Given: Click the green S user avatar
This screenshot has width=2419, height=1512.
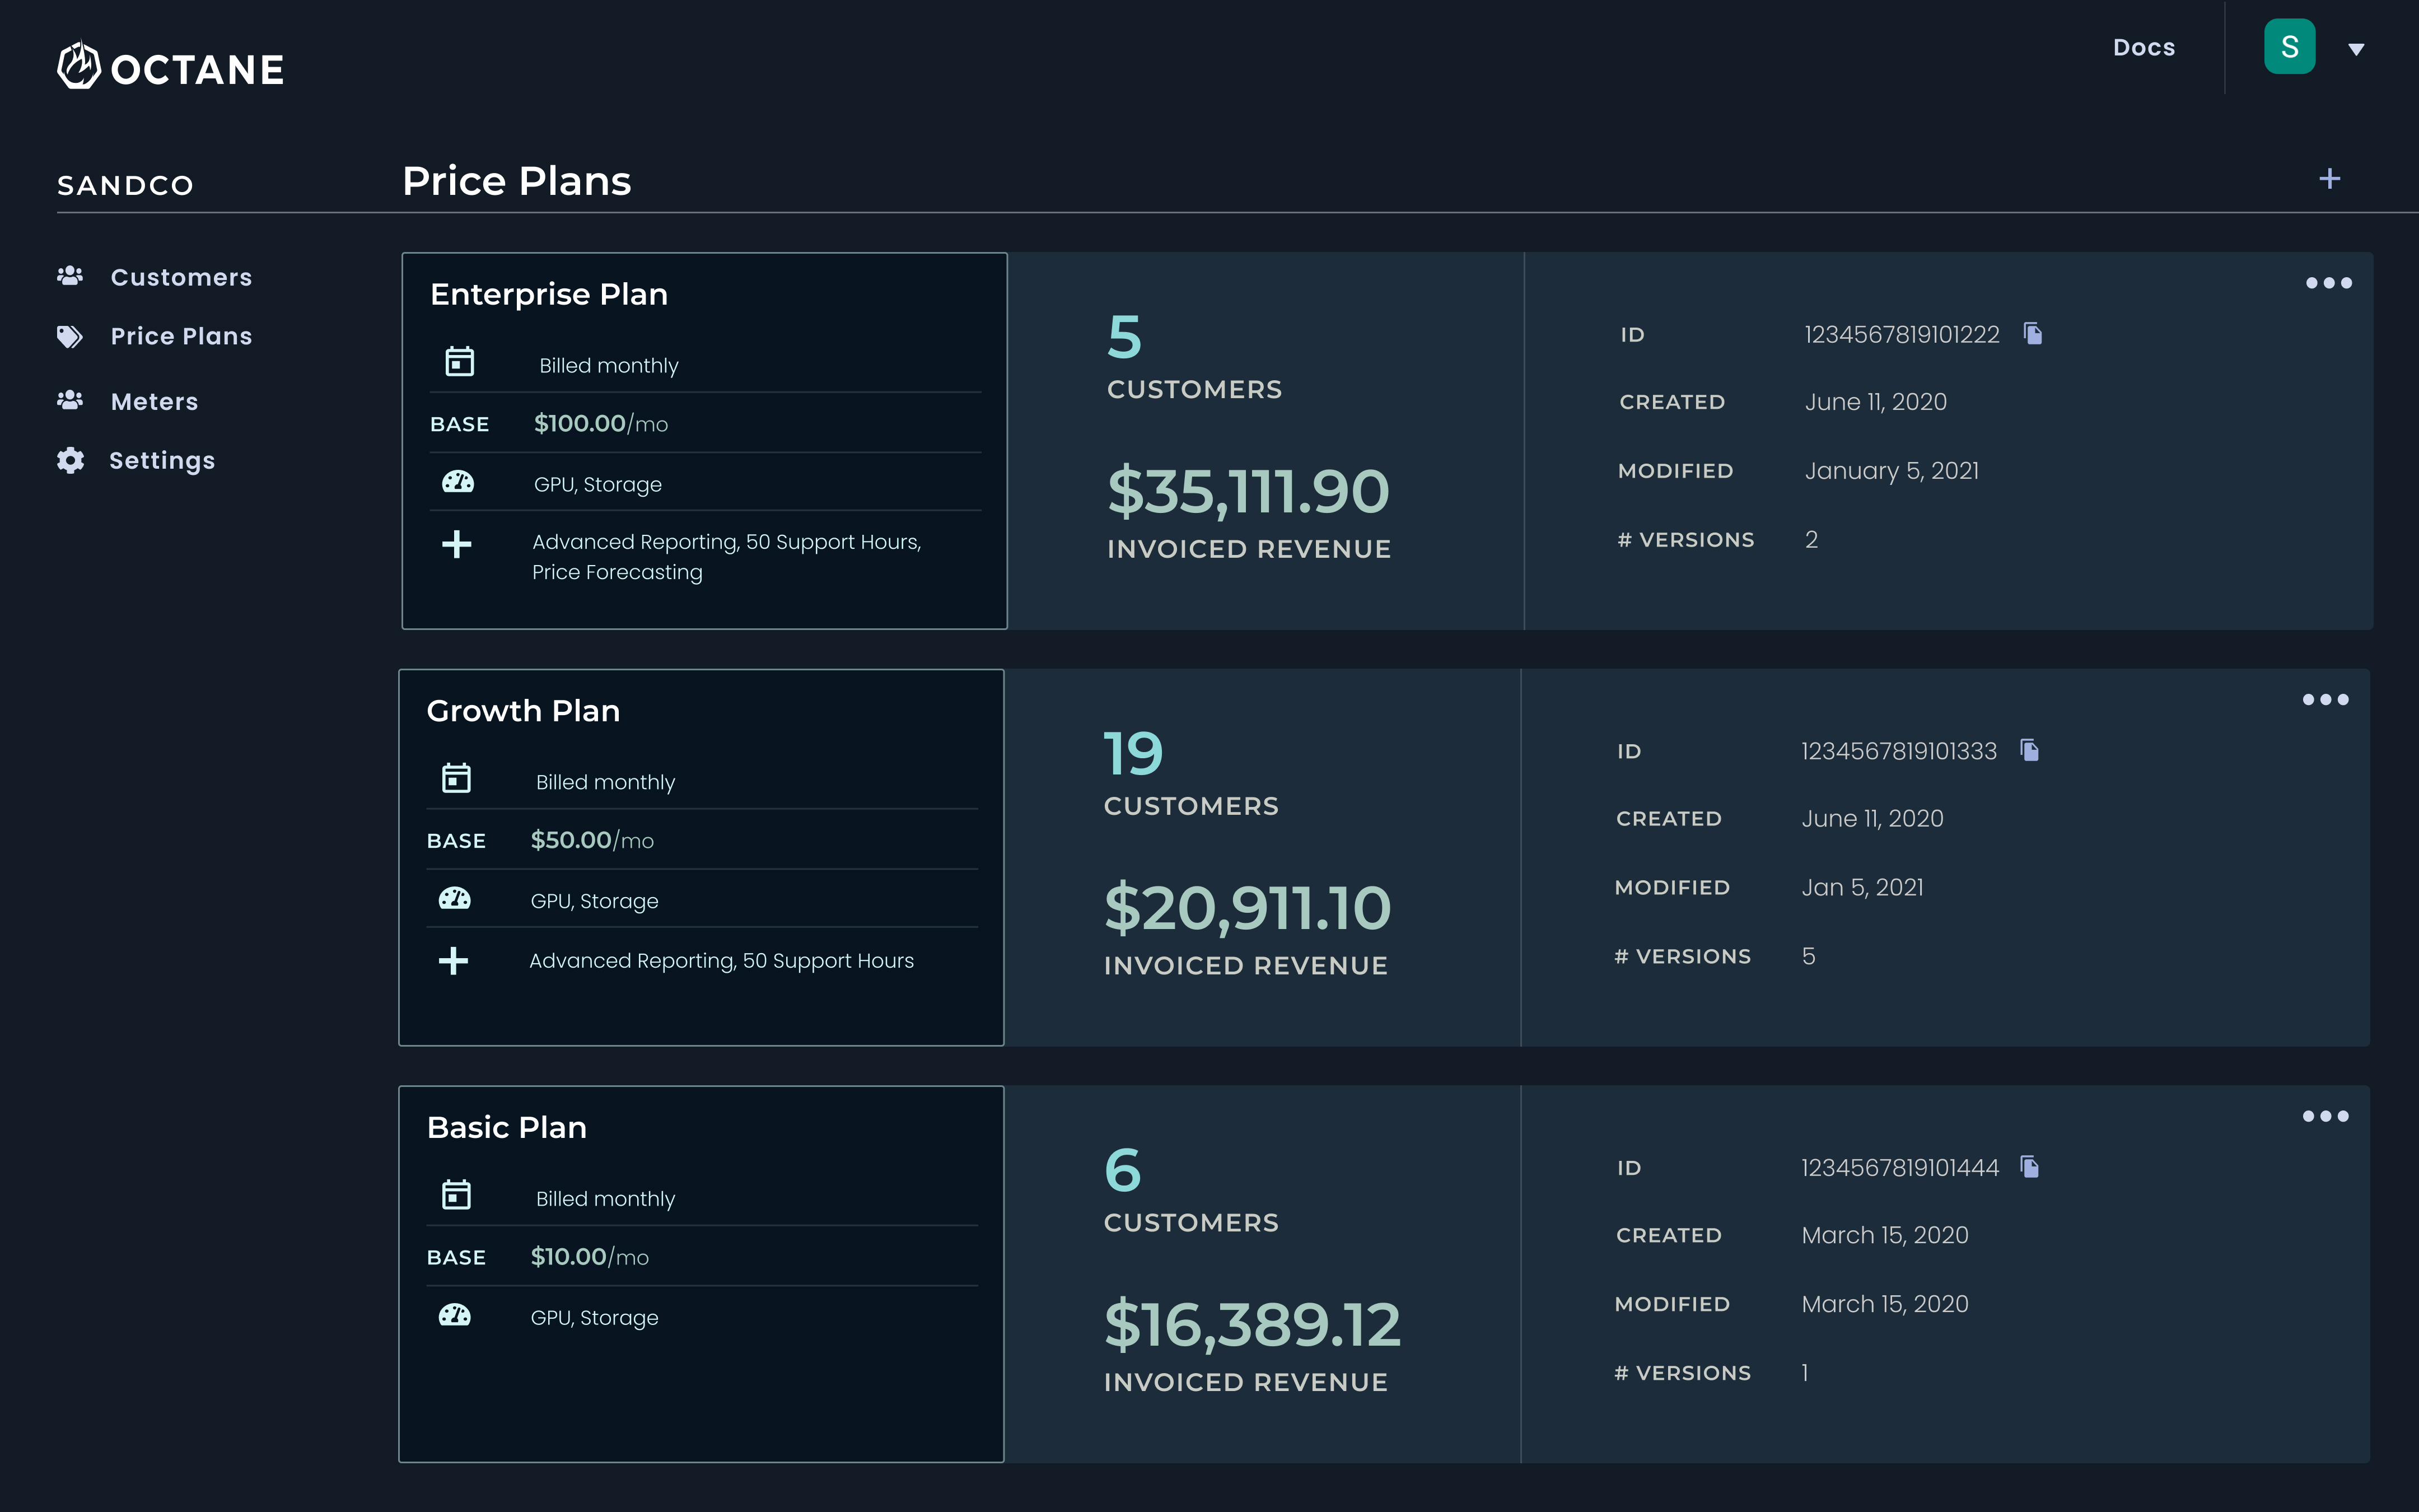Looking at the screenshot, I should 2289,47.
